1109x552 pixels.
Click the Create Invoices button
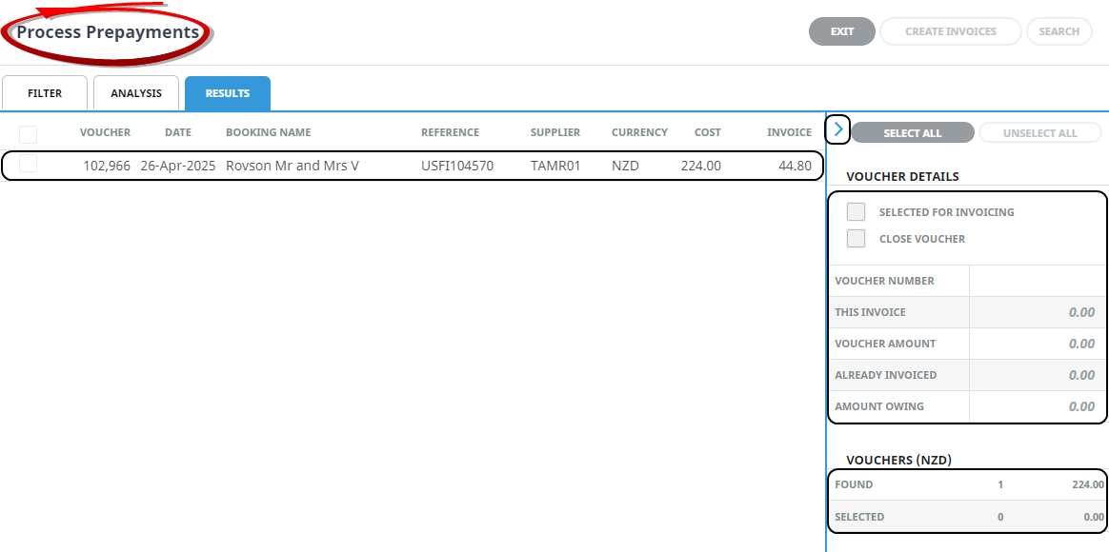[x=950, y=31]
